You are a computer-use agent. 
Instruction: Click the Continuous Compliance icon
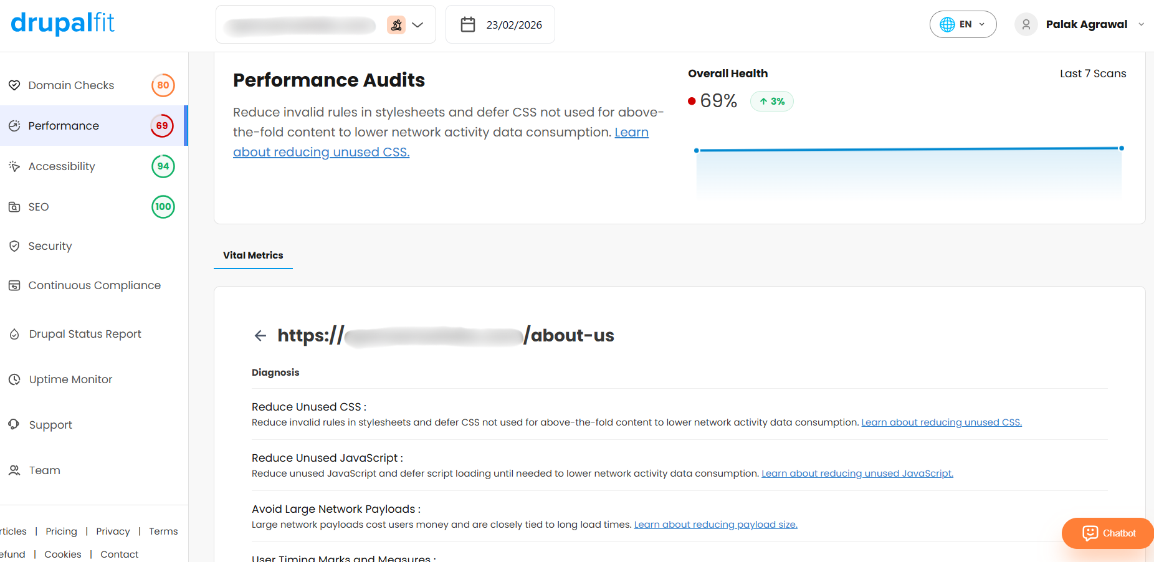point(14,285)
